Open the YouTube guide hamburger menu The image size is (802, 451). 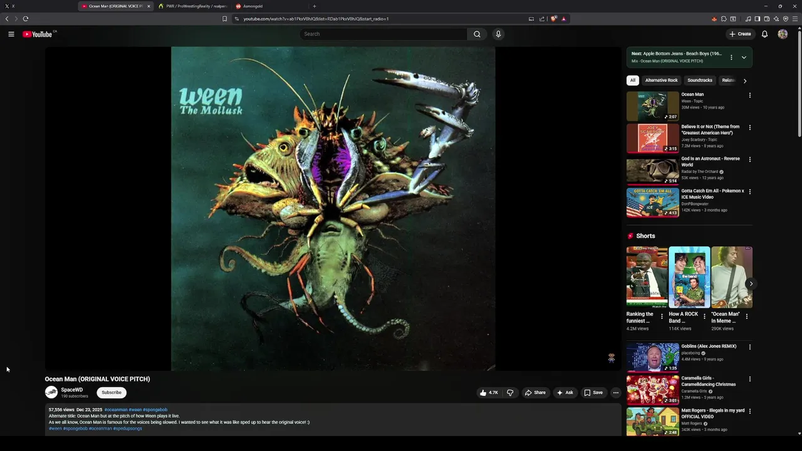click(x=11, y=34)
